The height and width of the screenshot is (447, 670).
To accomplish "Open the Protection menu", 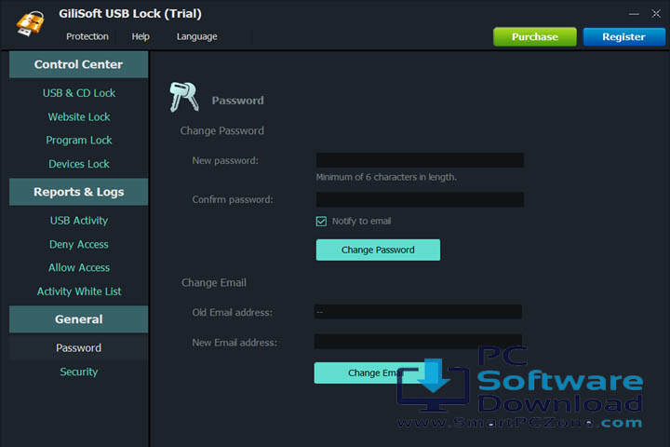I will click(x=87, y=37).
